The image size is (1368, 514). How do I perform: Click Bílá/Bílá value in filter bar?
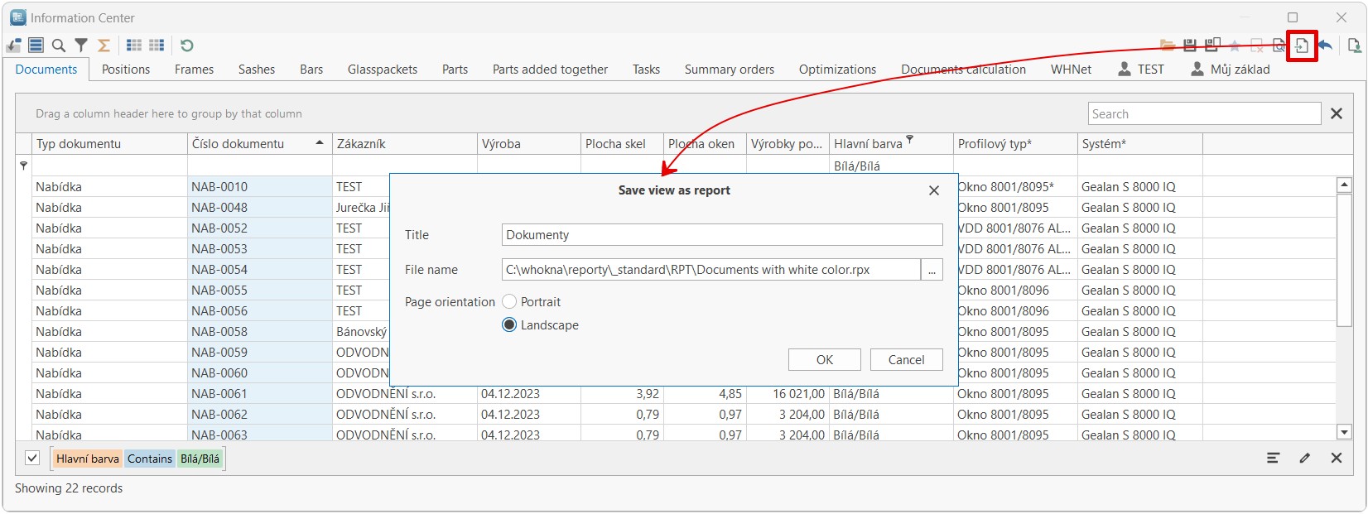pyautogui.click(x=200, y=459)
